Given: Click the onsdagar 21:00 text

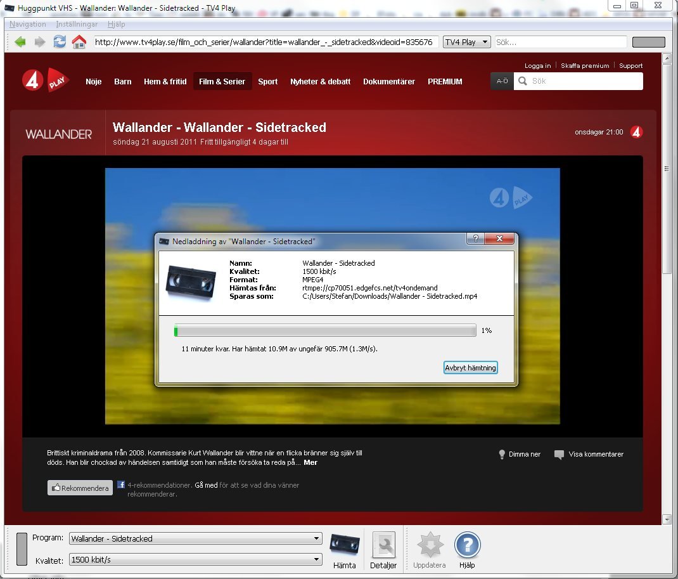Looking at the screenshot, I should tap(599, 132).
